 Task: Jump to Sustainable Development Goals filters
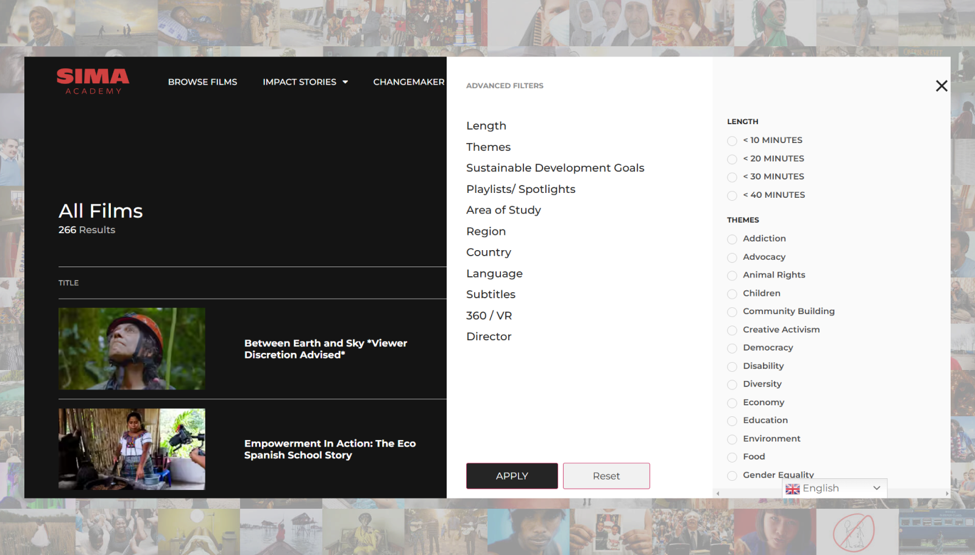555,168
